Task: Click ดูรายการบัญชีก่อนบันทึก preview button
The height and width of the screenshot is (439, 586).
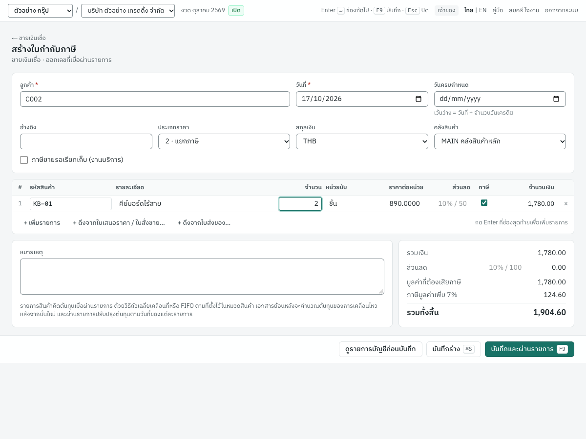Action: 380,349
